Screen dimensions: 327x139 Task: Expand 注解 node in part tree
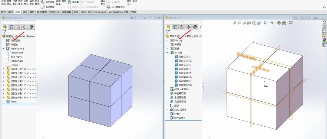coord(167,48)
